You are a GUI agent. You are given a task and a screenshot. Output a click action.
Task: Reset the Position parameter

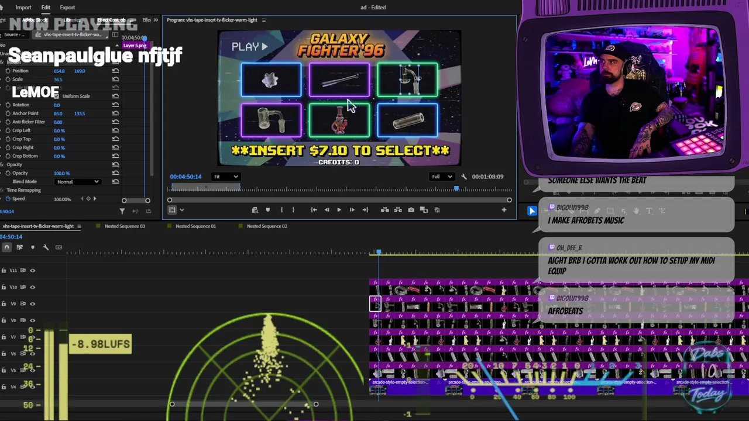[x=116, y=71]
